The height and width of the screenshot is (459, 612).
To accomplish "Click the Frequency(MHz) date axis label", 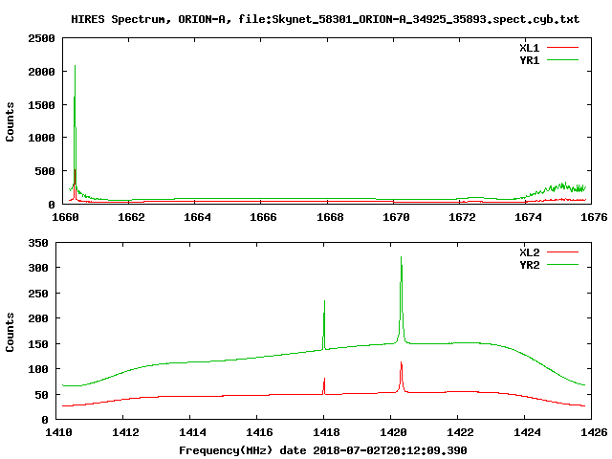I will tap(323, 450).
